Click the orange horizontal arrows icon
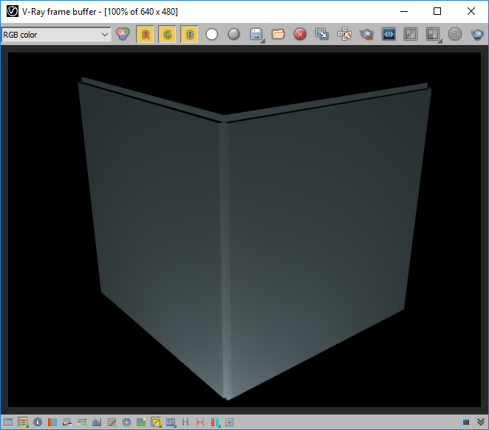This screenshot has width=489, height=430. tap(200, 422)
